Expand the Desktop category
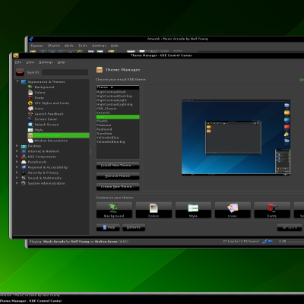 (17, 146)
